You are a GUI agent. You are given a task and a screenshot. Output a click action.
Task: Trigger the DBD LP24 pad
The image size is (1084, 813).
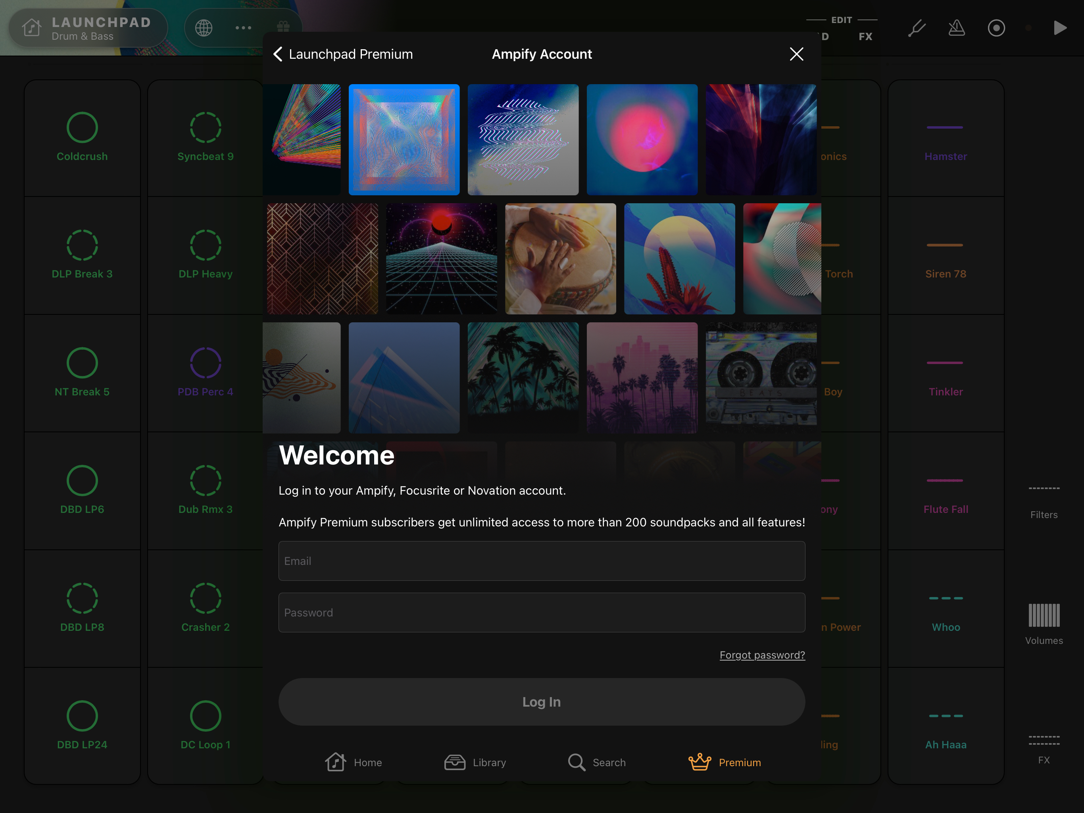tap(82, 726)
